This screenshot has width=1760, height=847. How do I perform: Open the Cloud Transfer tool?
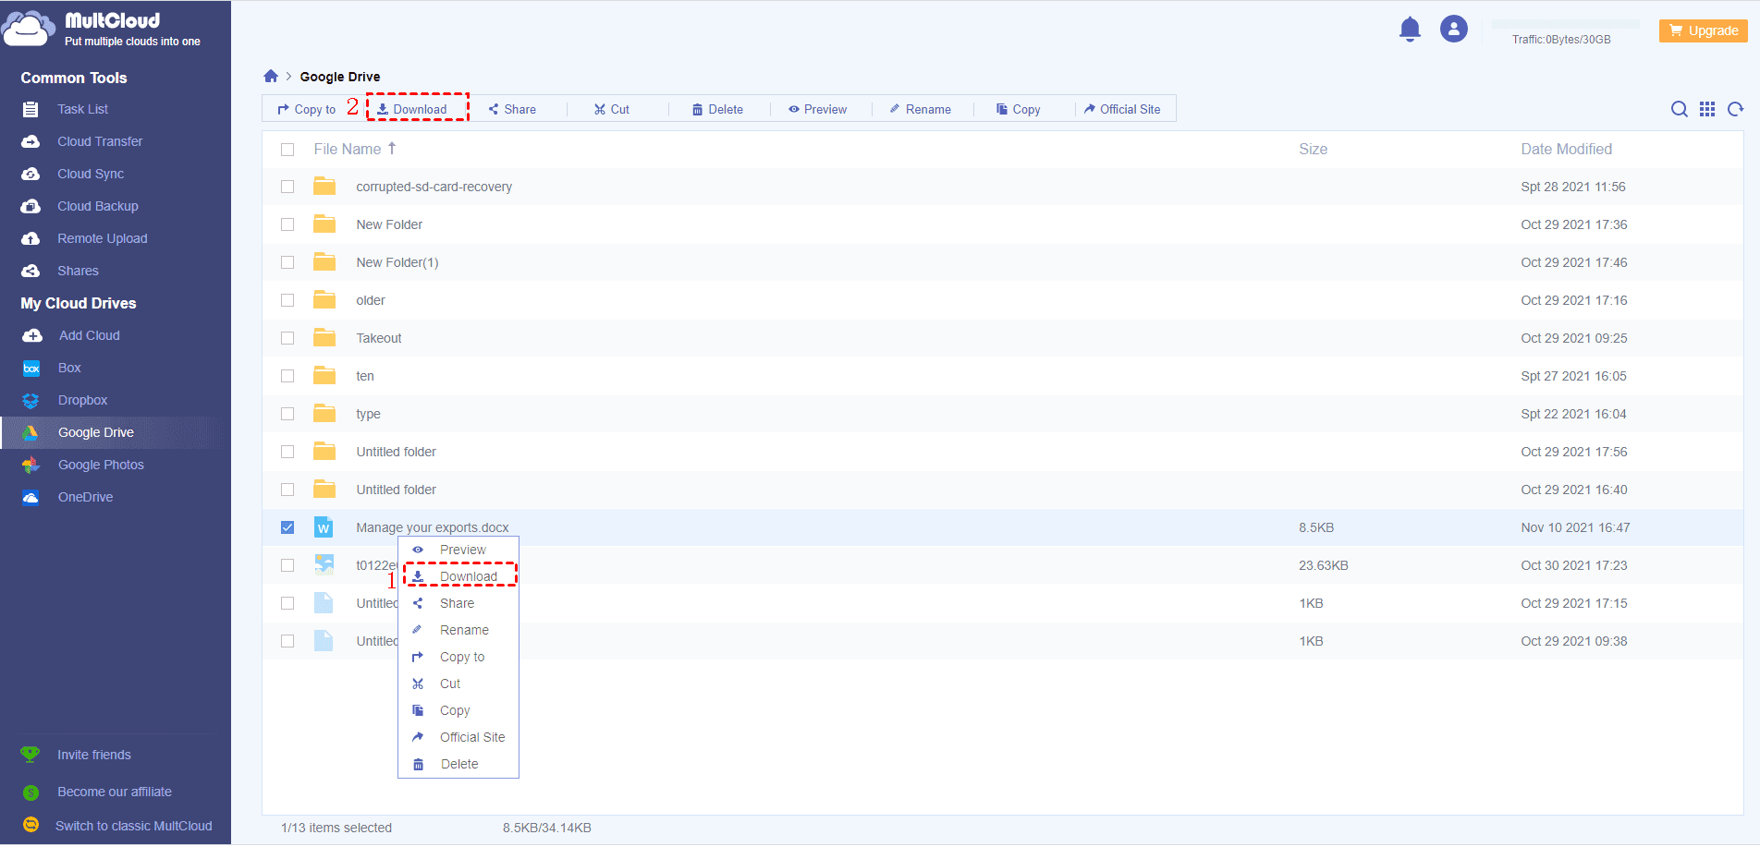(100, 141)
